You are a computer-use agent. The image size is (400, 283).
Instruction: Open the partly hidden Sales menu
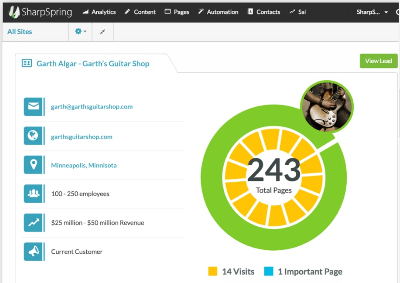(x=297, y=12)
